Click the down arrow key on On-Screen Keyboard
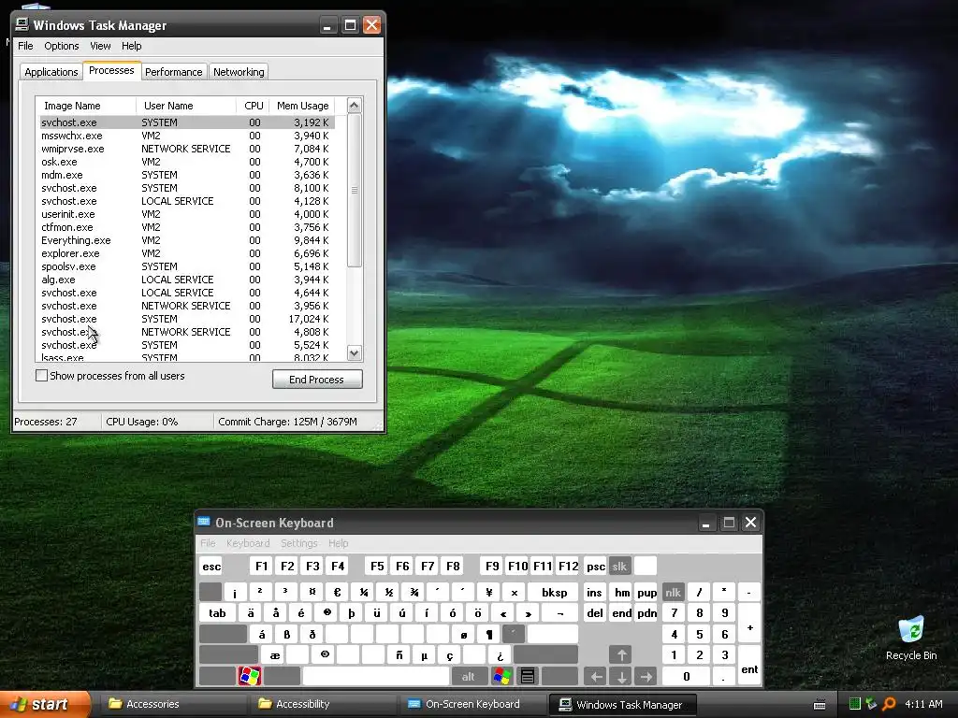Viewport: 958px width, 718px height. pos(621,676)
